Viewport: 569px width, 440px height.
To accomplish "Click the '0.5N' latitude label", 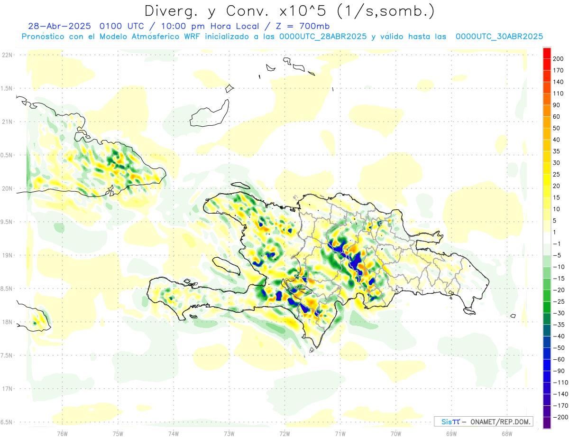I will click(7, 155).
